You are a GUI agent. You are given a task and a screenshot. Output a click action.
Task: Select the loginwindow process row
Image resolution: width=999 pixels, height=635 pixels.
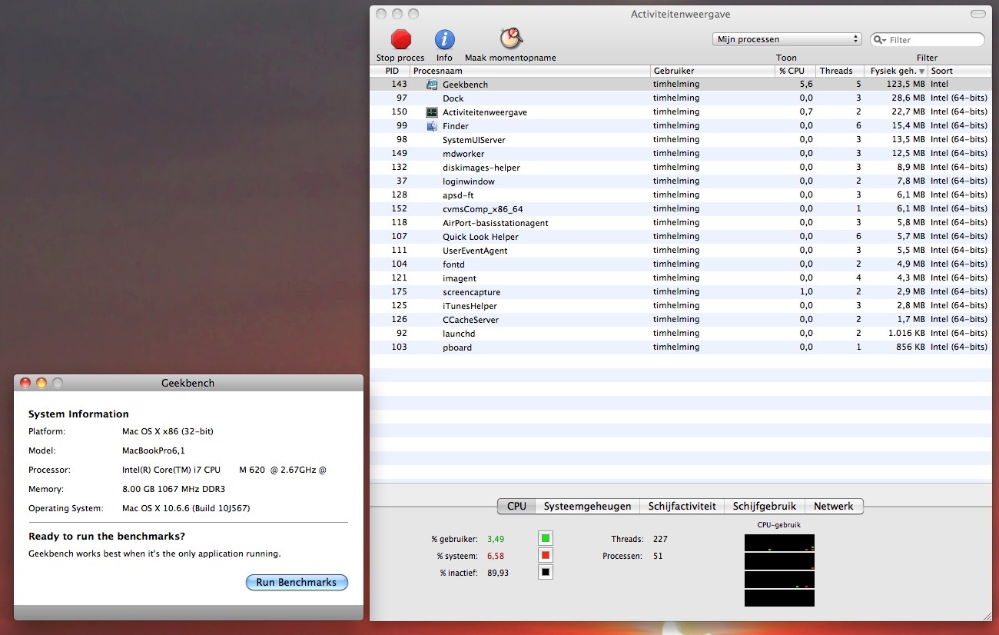(x=681, y=181)
